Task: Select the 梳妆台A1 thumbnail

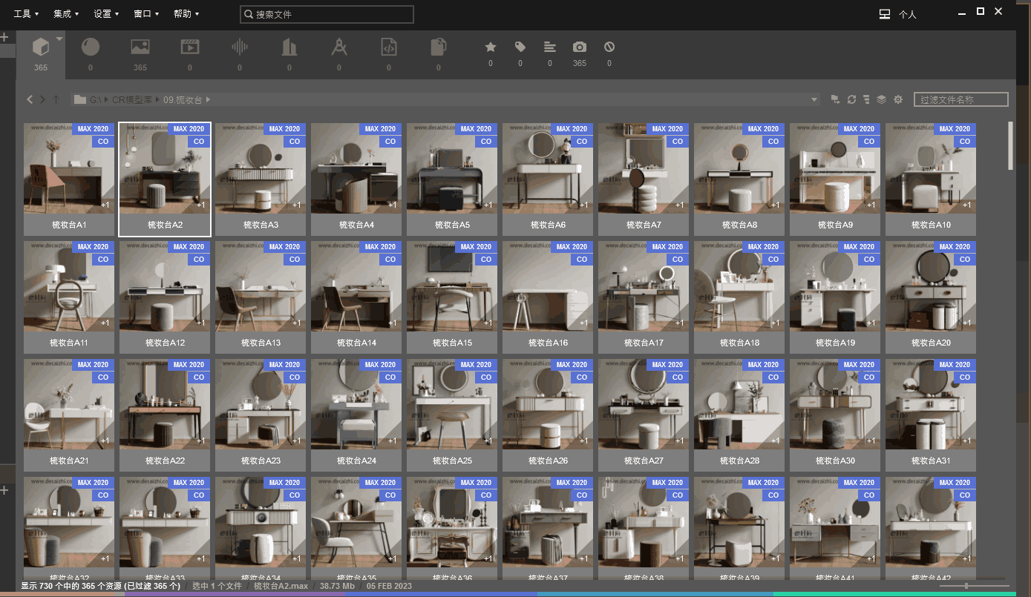Action: click(69, 168)
